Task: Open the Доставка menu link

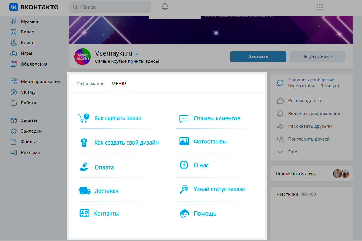Action: (106, 191)
